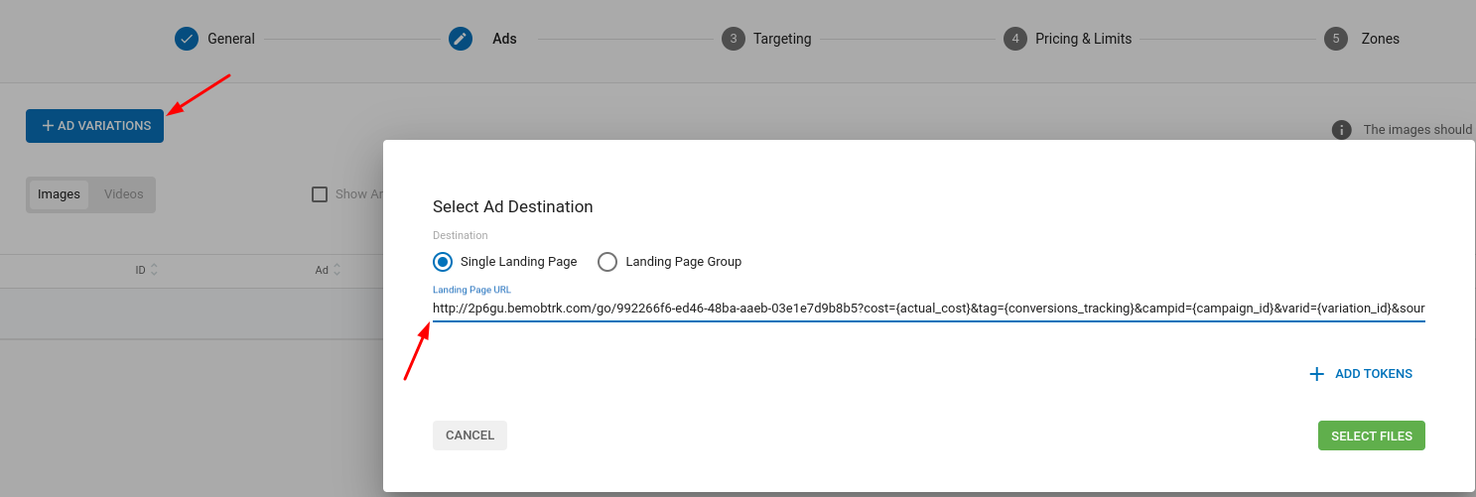This screenshot has height=497, width=1476.
Task: Sort by the Ad column arrows
Action: [x=336, y=270]
